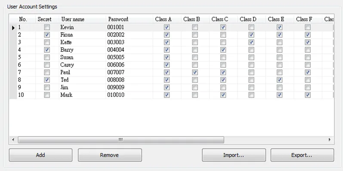Click the horizontal scrollbar thumb
Viewport: 343px width, 171px height.
[x=121, y=140]
